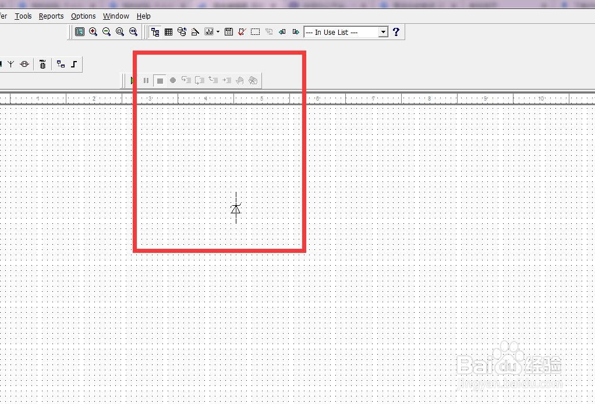595x404 pixels.
Task: Click the Step Over debug icon
Action: 200,80
